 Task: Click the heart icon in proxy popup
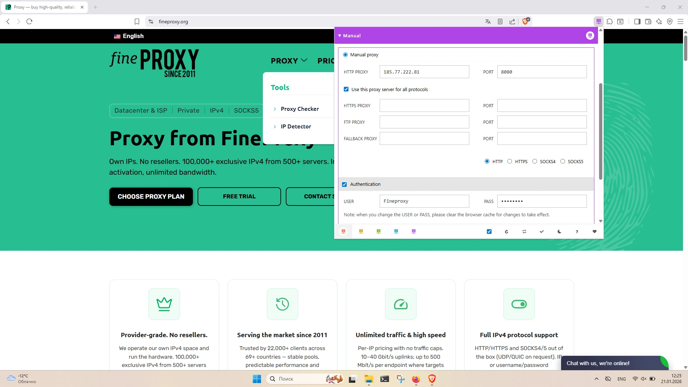(594, 232)
